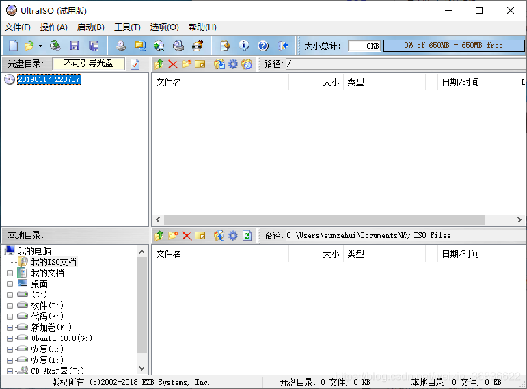Click red X delete in local toolbar
This screenshot has height=389, width=527.
(187, 236)
